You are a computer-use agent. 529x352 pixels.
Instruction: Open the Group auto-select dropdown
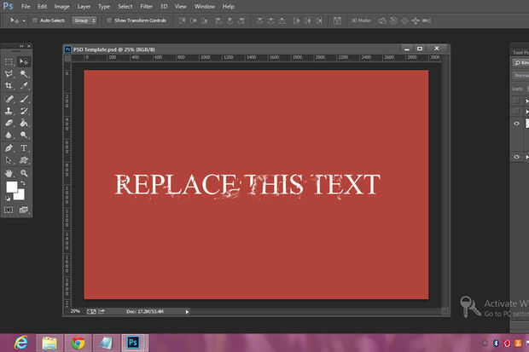pyautogui.click(x=84, y=19)
